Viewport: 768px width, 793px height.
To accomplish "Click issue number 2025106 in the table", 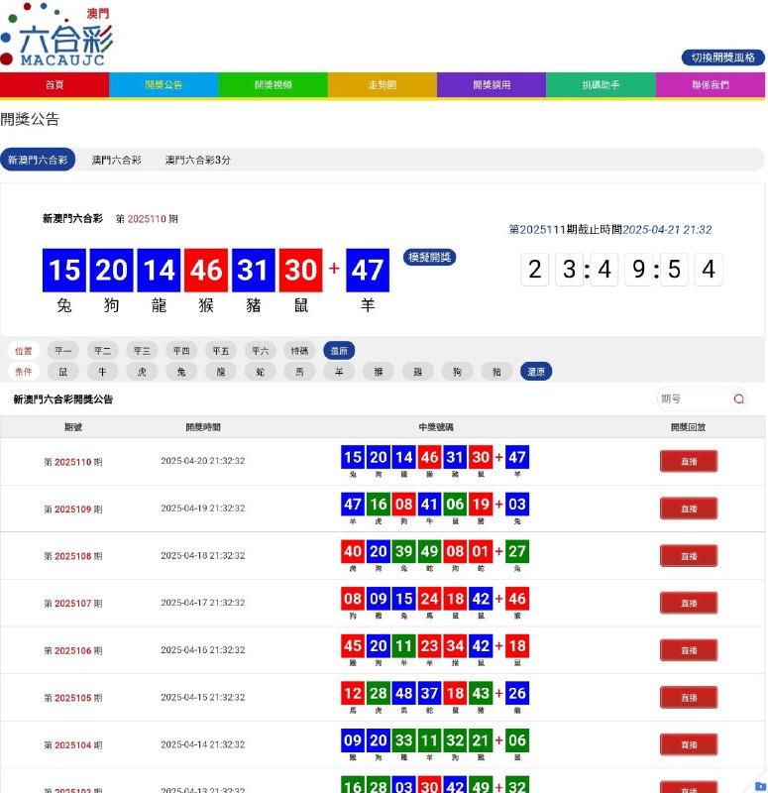I will (72, 650).
